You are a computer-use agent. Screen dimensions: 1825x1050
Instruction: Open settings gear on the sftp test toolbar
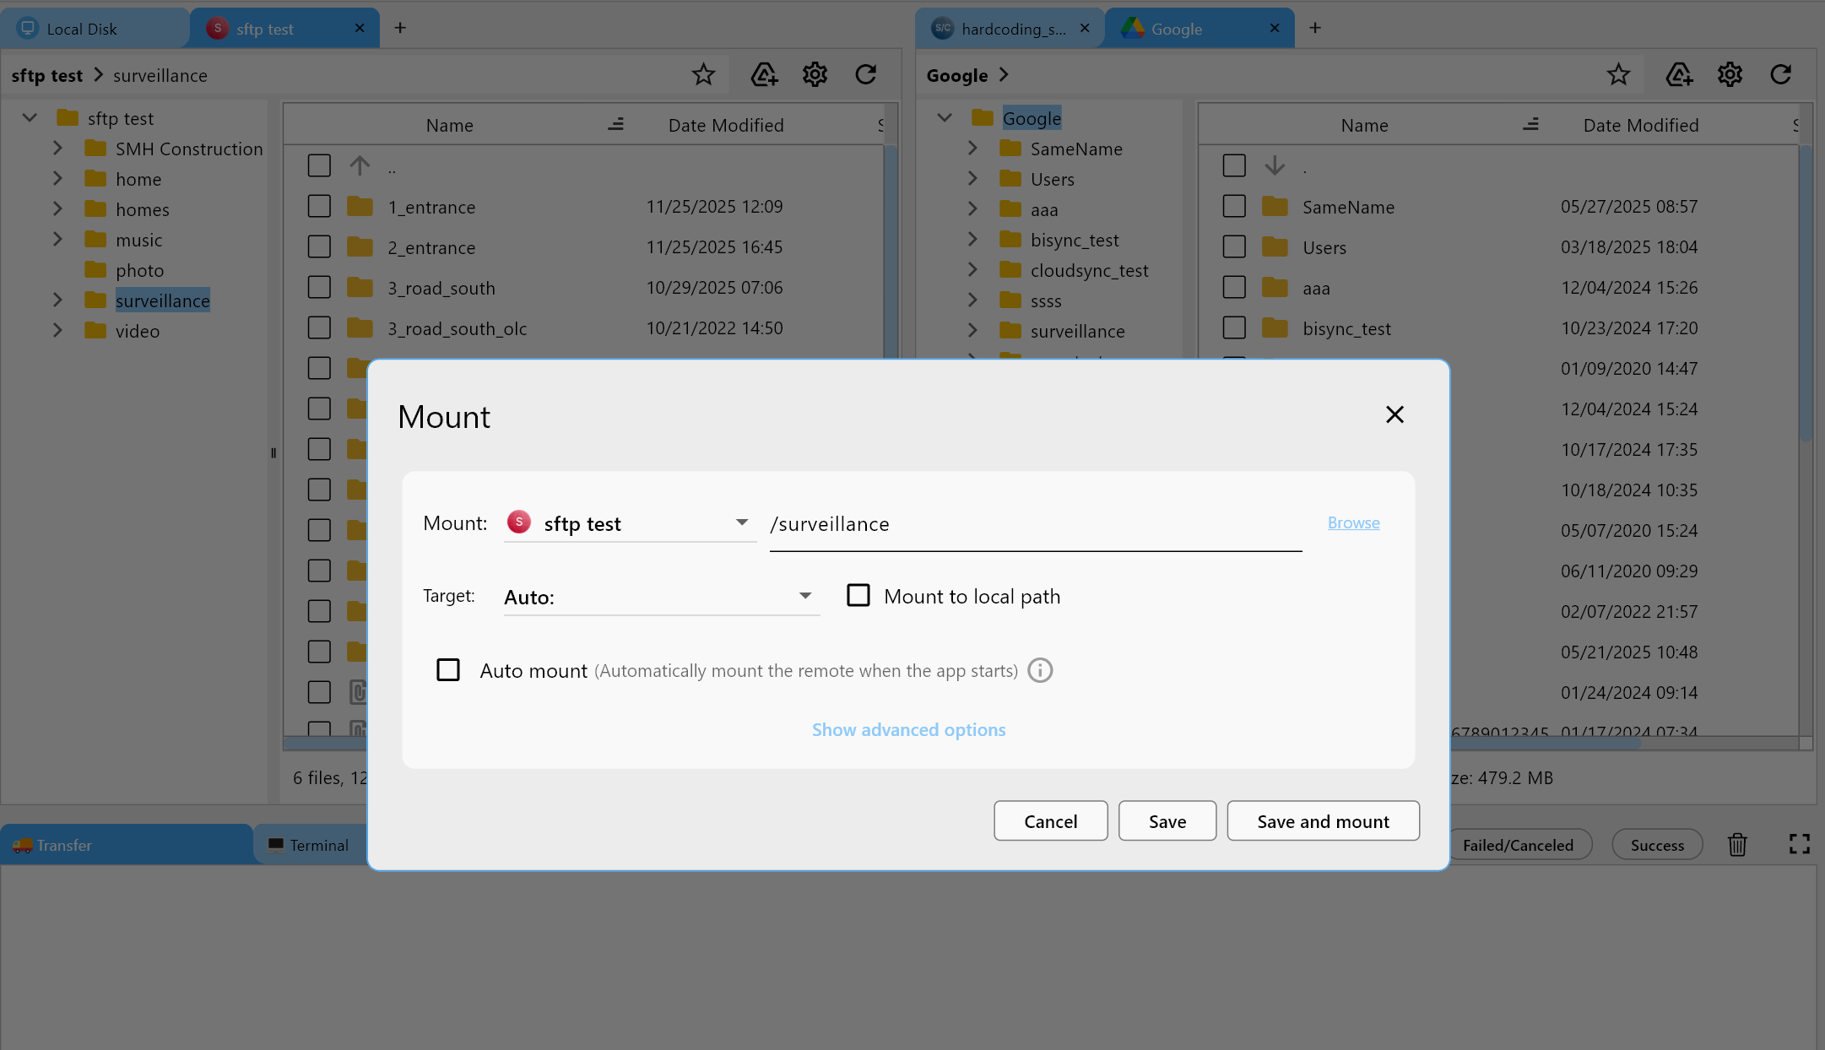pos(815,74)
